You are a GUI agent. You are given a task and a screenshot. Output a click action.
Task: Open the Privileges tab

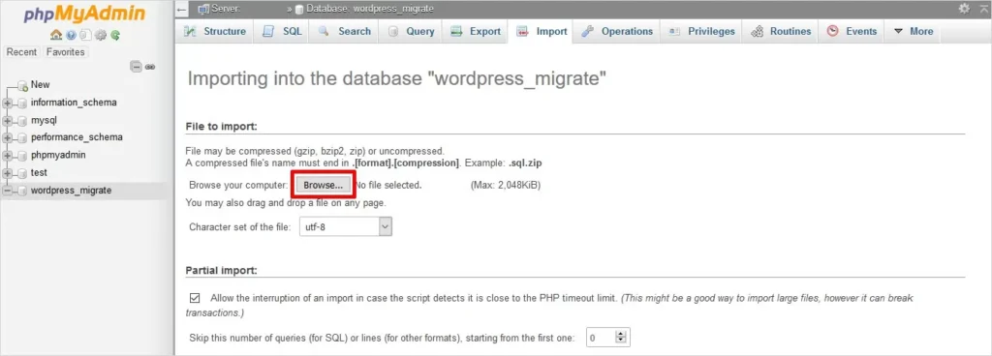click(702, 31)
